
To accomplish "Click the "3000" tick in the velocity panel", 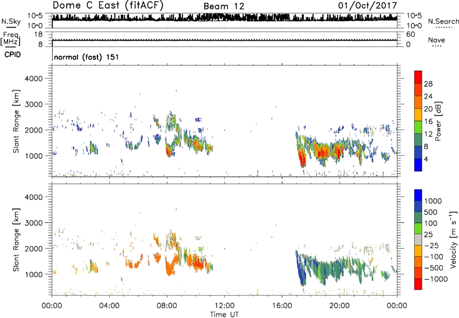I will click(33, 223).
